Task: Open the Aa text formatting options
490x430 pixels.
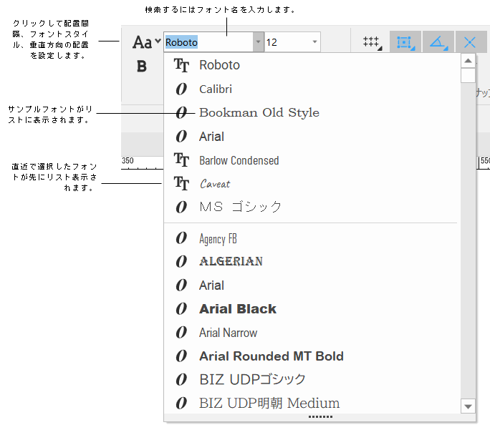Action: 146,42
